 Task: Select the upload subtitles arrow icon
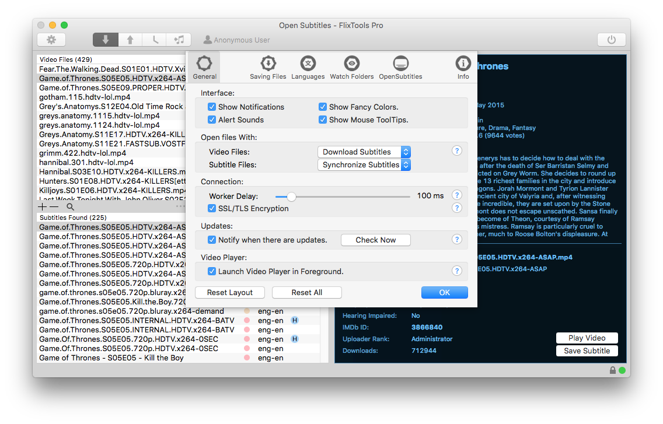(x=130, y=40)
